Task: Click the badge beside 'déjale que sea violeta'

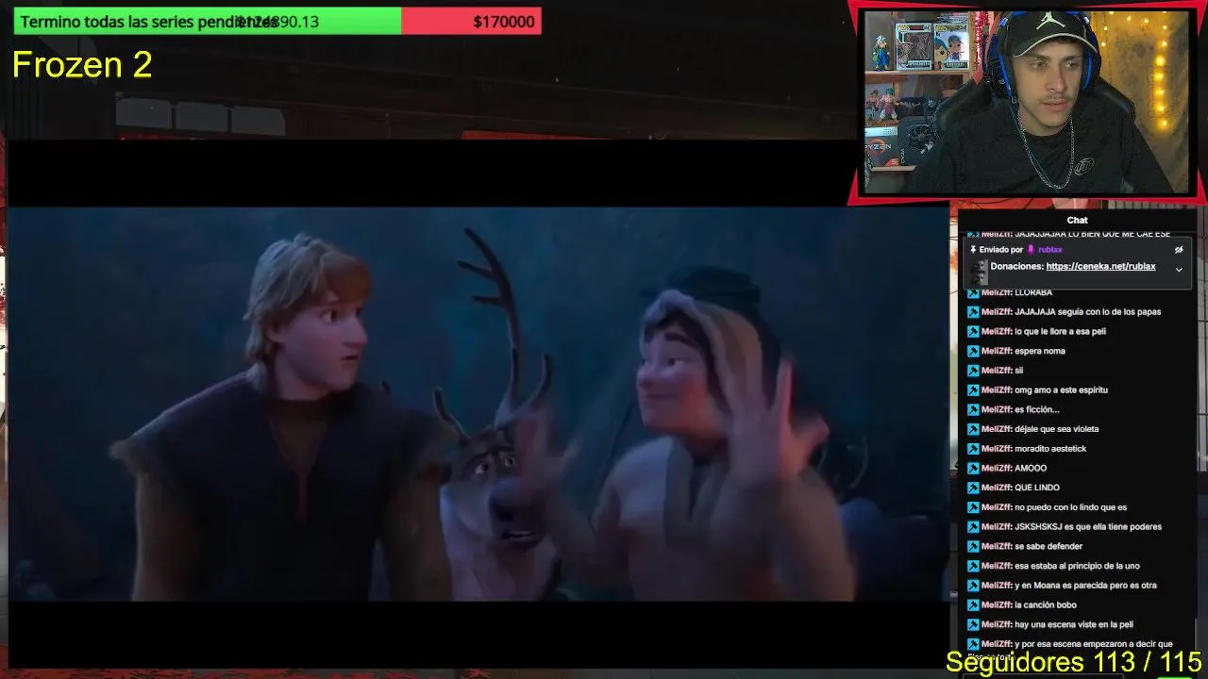Action: (x=973, y=429)
